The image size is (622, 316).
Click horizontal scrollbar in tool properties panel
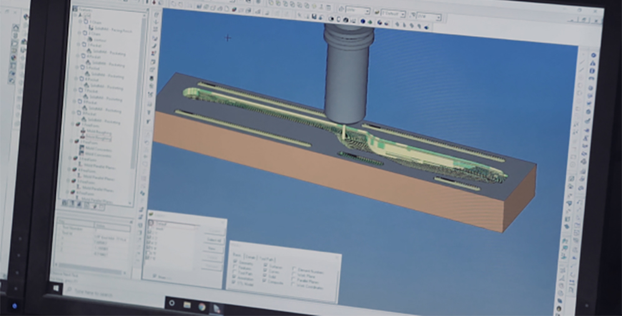tap(91, 269)
